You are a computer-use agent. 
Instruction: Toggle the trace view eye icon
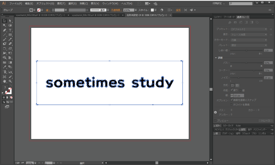point(271,35)
